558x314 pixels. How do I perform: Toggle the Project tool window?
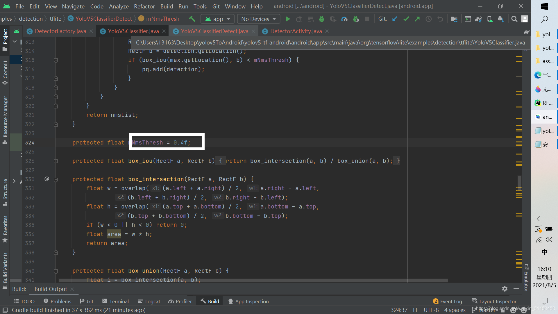[x=5, y=39]
